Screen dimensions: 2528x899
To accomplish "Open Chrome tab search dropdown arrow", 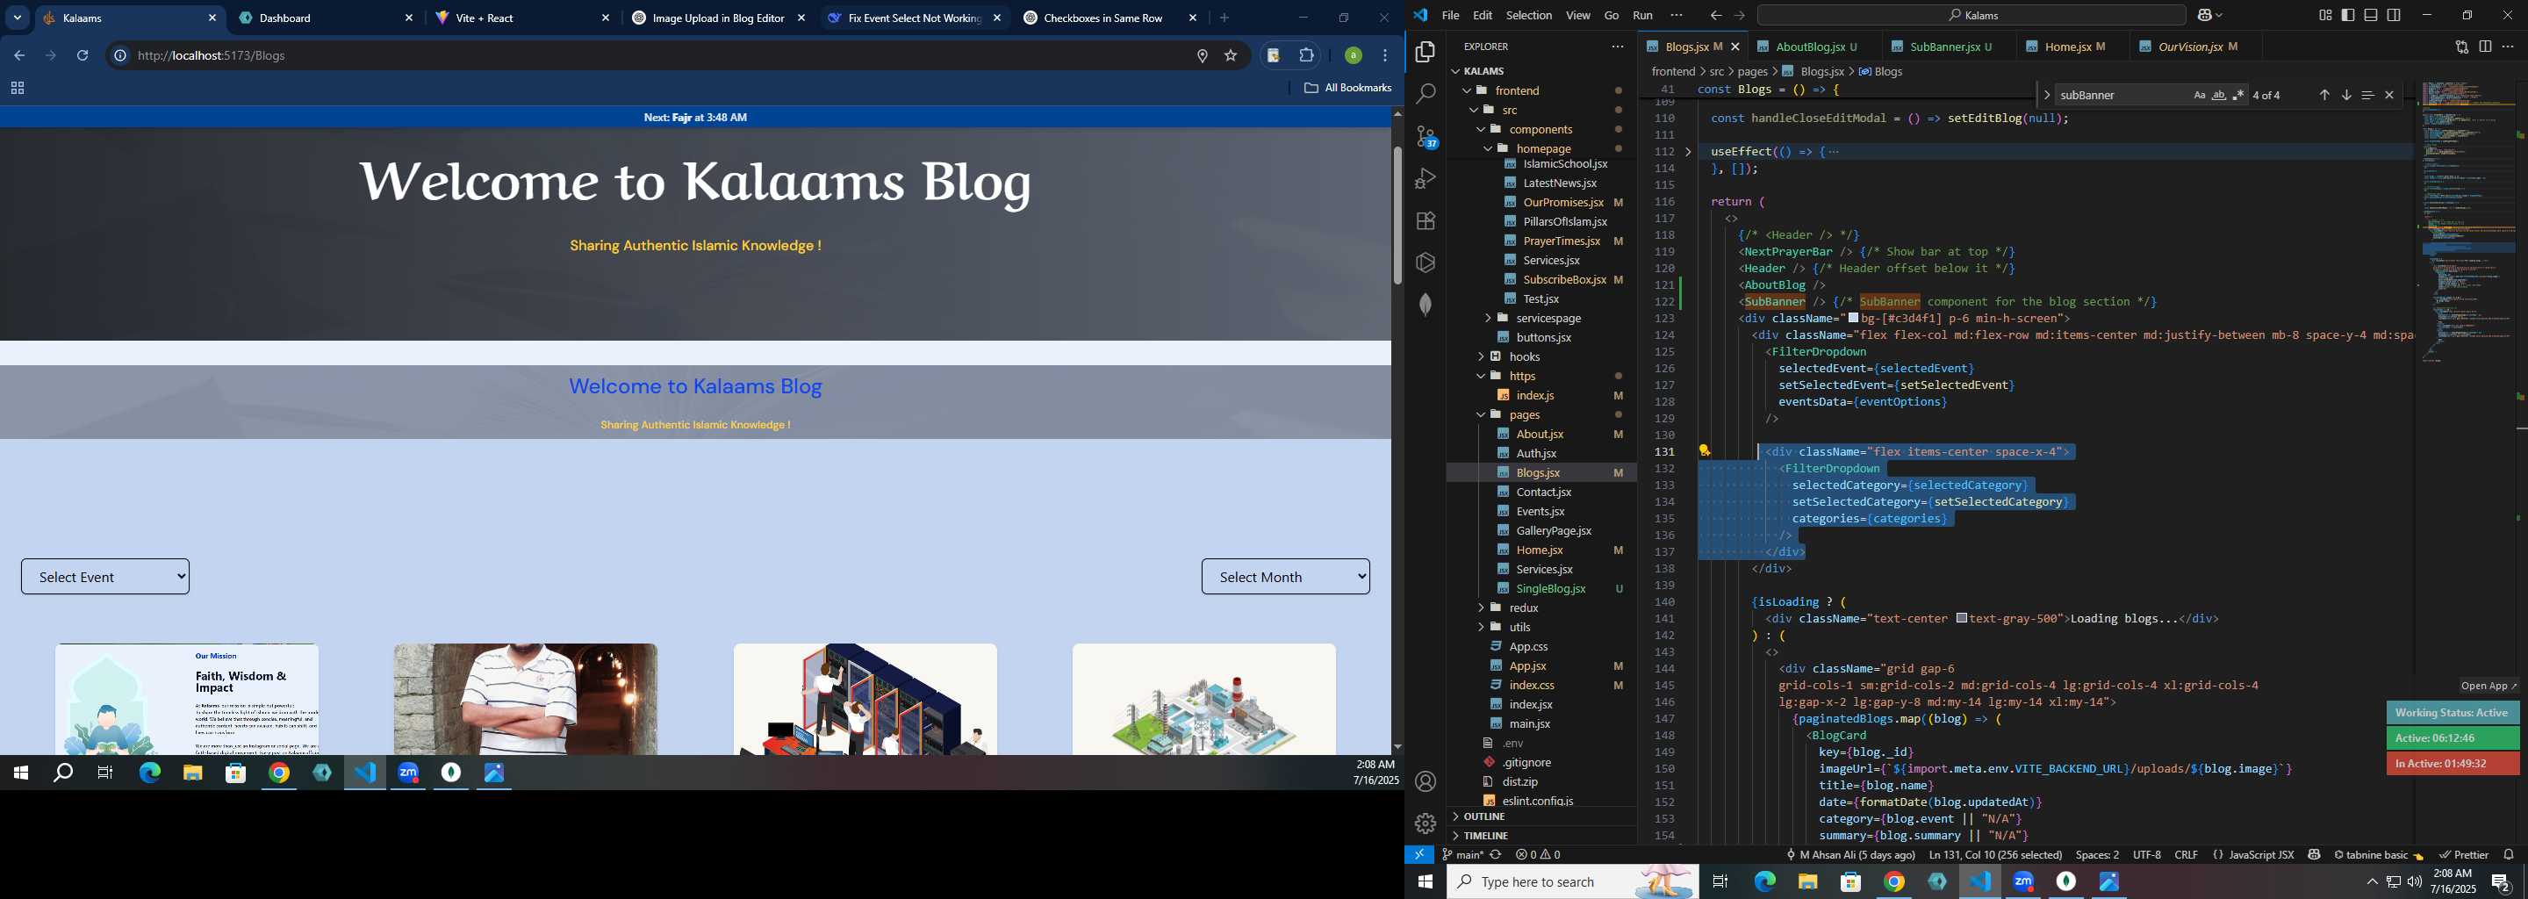I will [18, 18].
